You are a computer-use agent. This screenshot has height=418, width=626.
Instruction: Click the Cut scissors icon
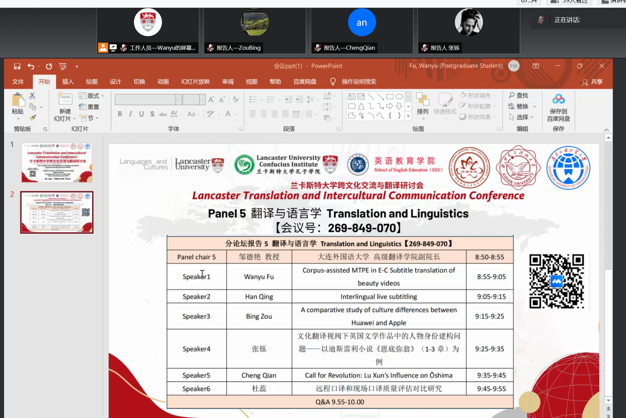click(32, 96)
